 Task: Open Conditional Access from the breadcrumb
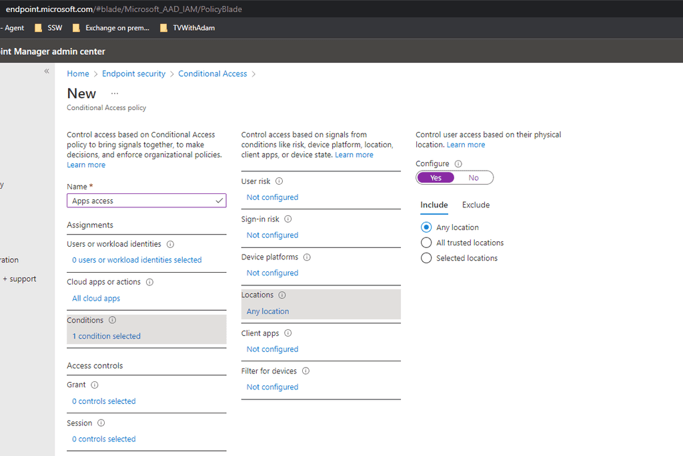tap(212, 73)
